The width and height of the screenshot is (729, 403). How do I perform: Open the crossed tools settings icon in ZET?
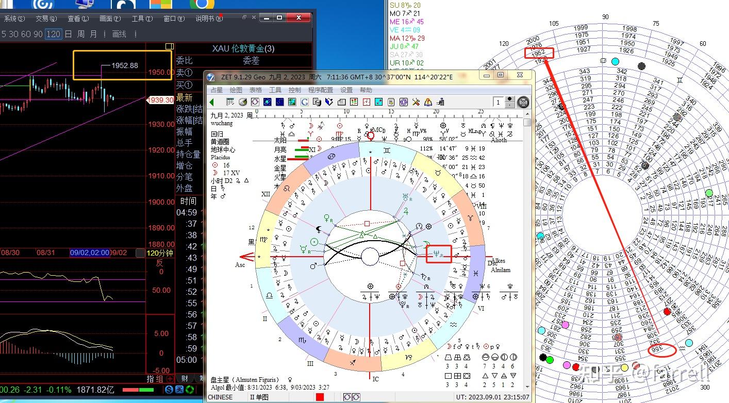coord(416,102)
